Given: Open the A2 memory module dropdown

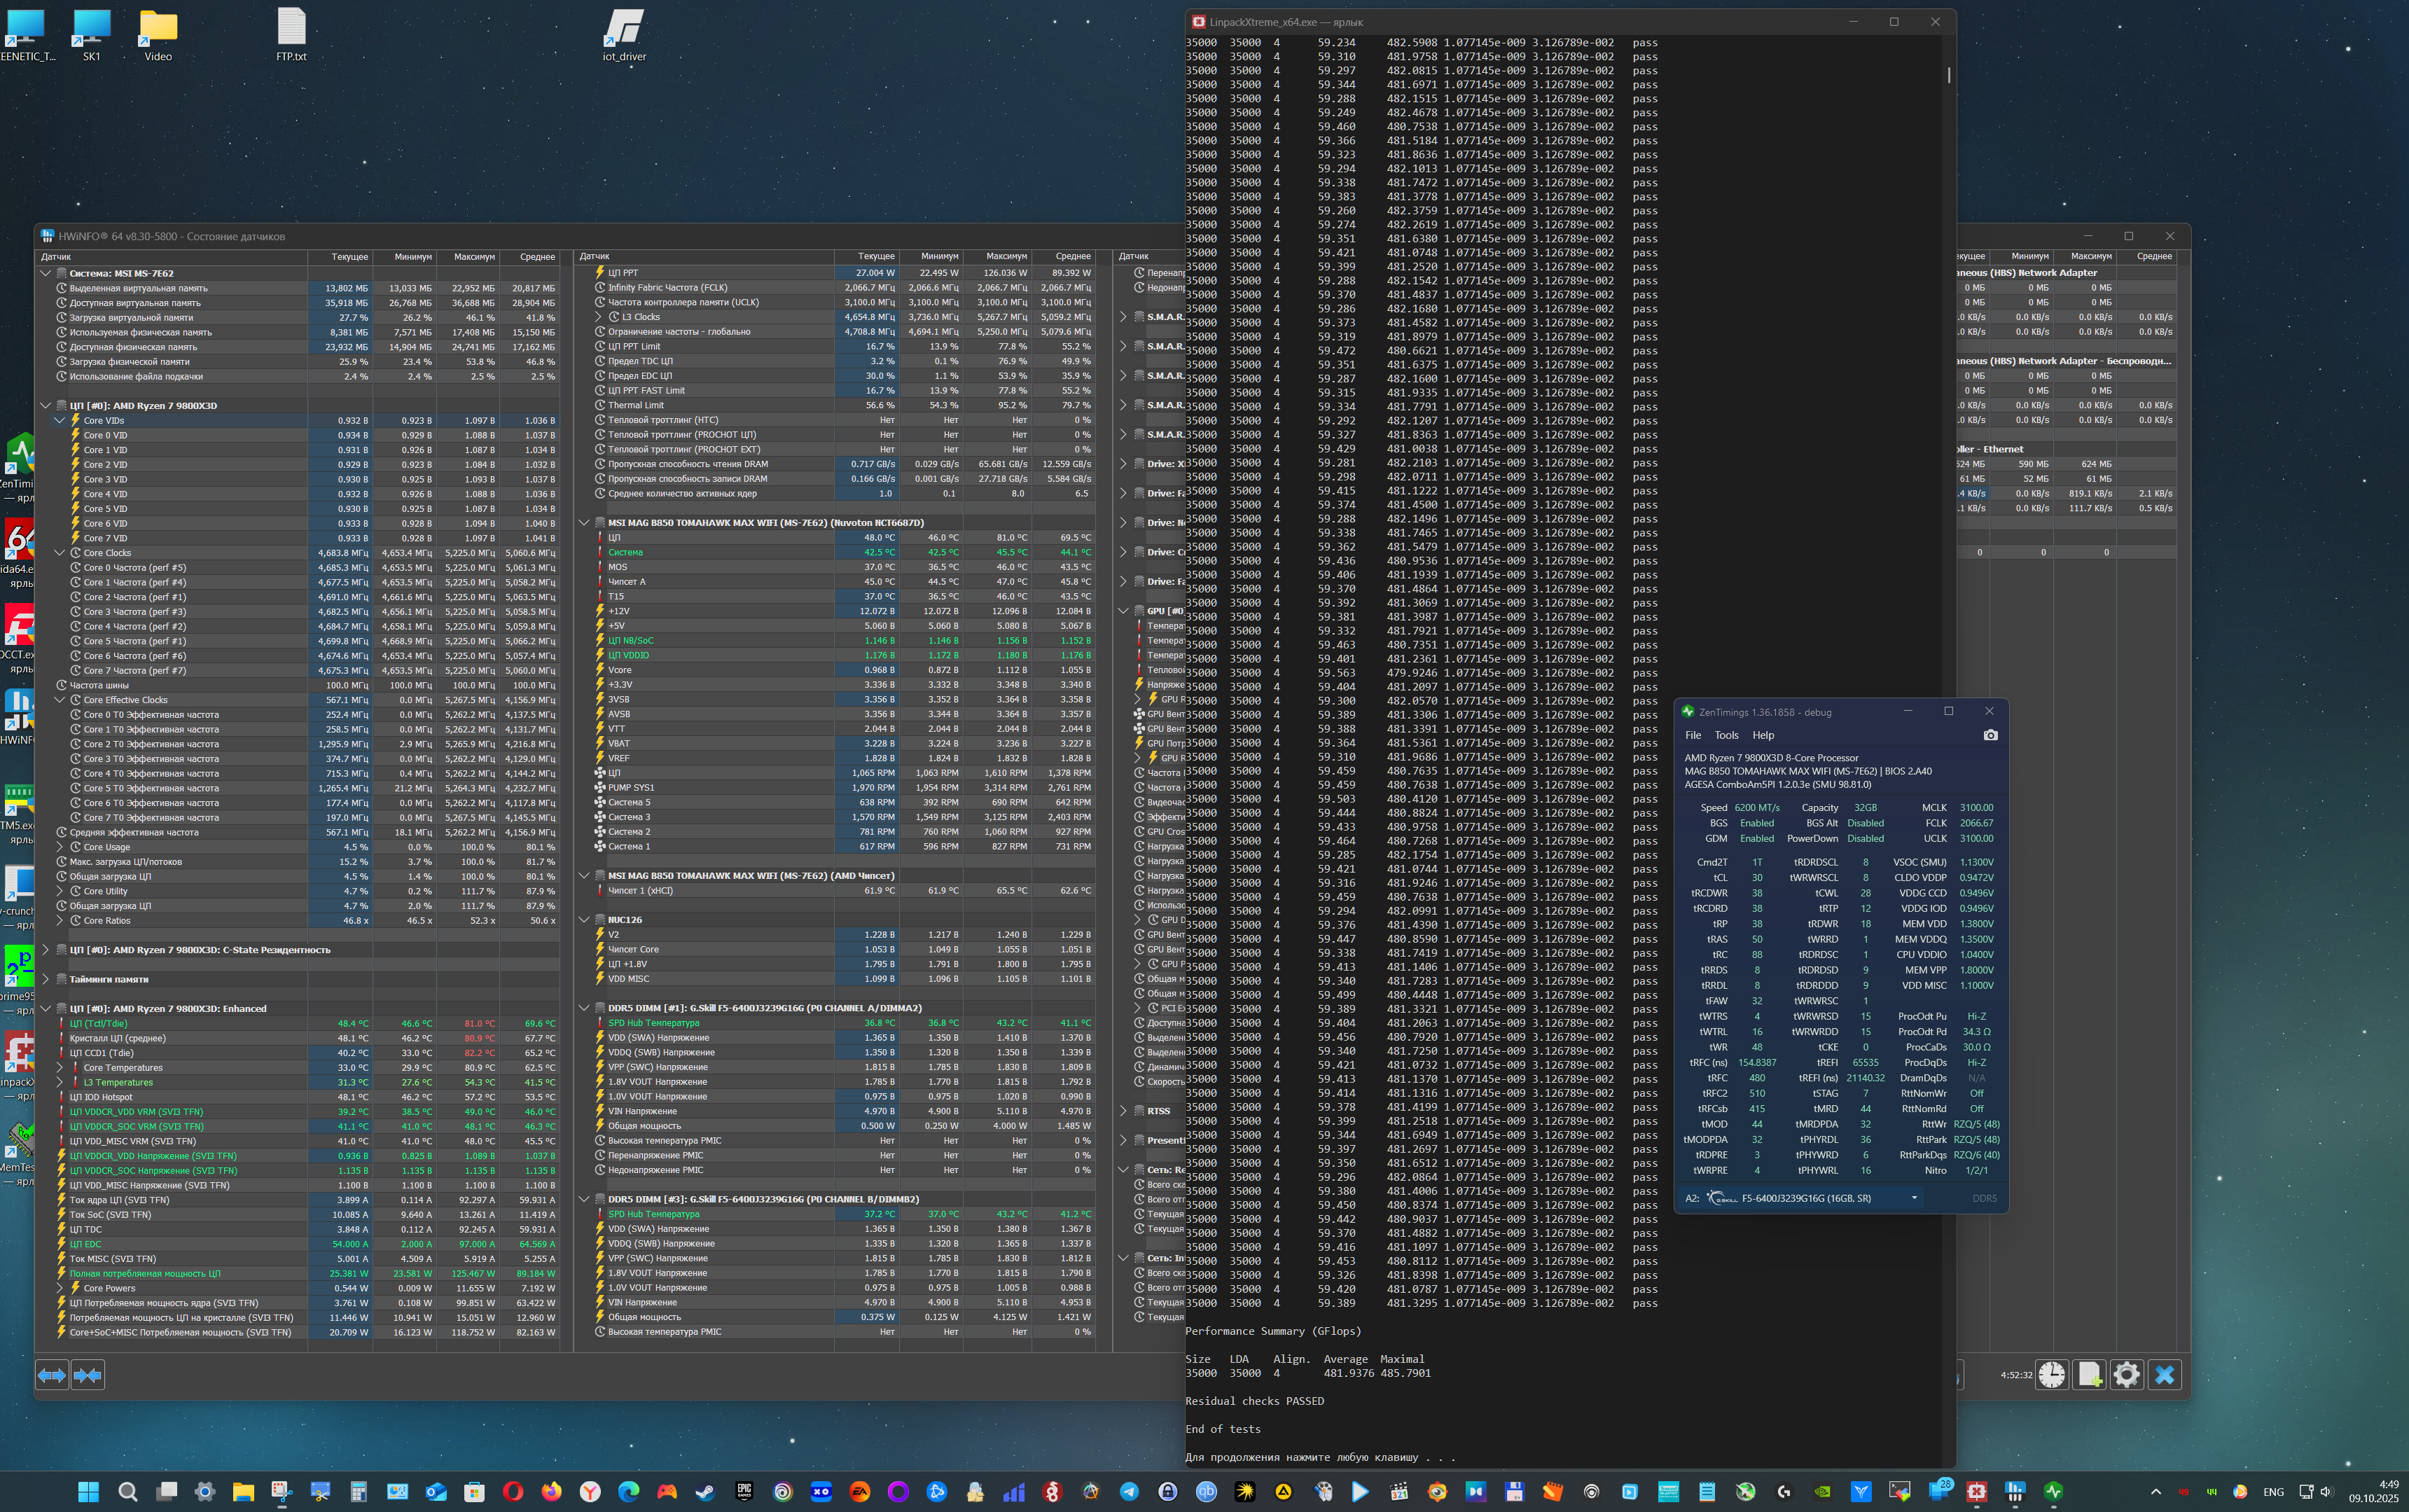Looking at the screenshot, I should click(x=1914, y=1198).
